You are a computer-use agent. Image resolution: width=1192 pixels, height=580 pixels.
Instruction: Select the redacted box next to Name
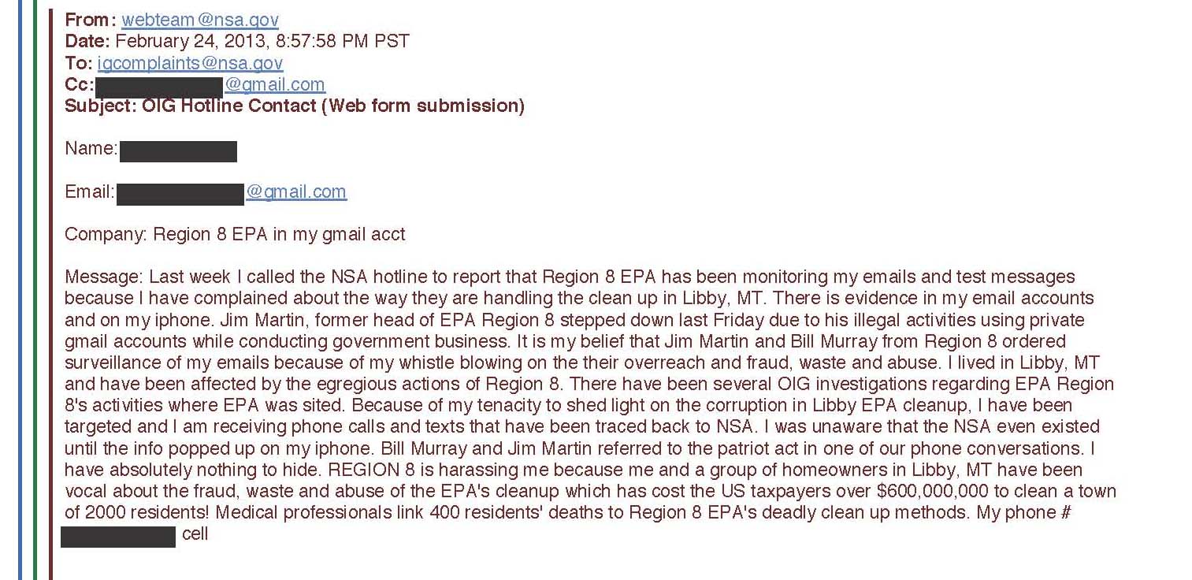tap(178, 151)
